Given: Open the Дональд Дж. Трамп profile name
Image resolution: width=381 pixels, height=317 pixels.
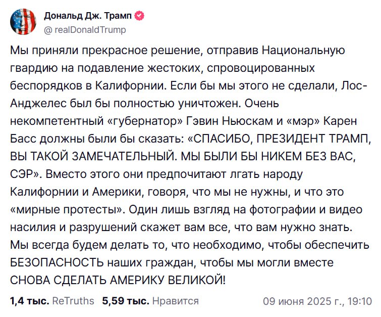Looking at the screenshot, I should (x=87, y=16).
